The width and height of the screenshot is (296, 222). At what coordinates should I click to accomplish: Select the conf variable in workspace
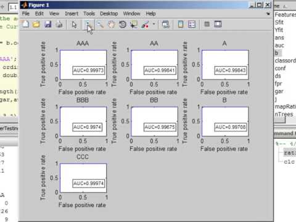point(281,68)
